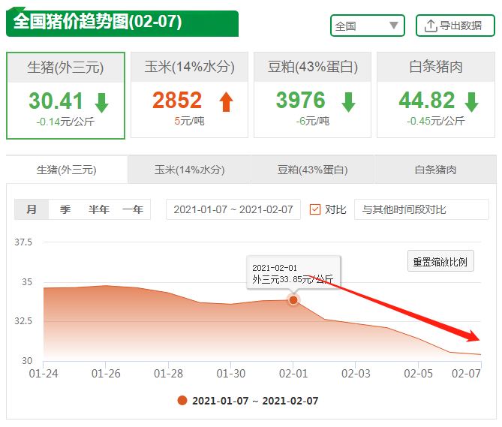
Task: Open the 全国 region dropdown
Action: click(x=368, y=26)
